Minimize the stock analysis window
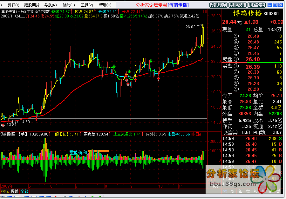Viewport: 286px width, 199px height. pyautogui.click(x=269, y=5)
